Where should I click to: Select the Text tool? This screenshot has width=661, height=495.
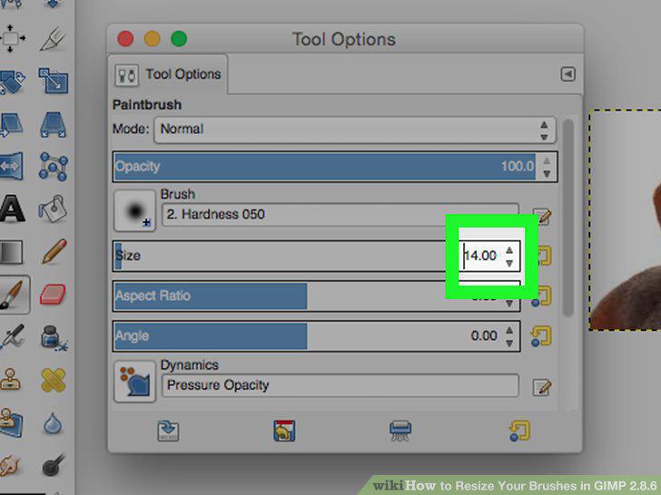pyautogui.click(x=12, y=208)
